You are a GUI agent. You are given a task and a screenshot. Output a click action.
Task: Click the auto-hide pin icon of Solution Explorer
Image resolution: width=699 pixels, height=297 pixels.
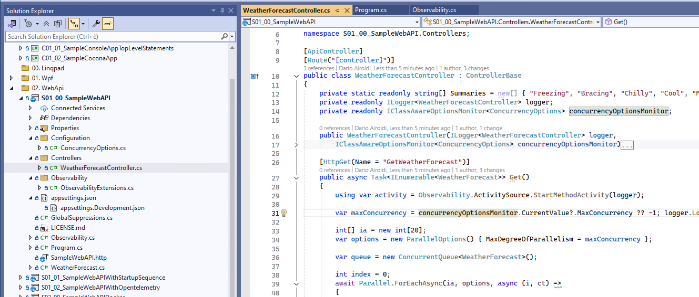(x=222, y=10)
